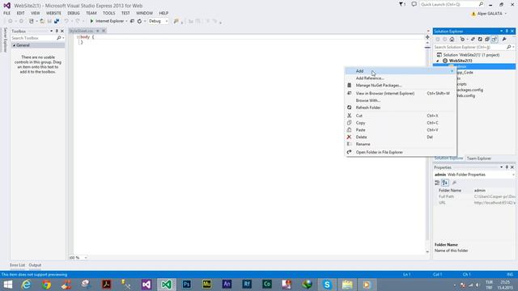Open the Solution Explorer window options dropdown
This screenshot has height=291, width=518.
point(501,31)
